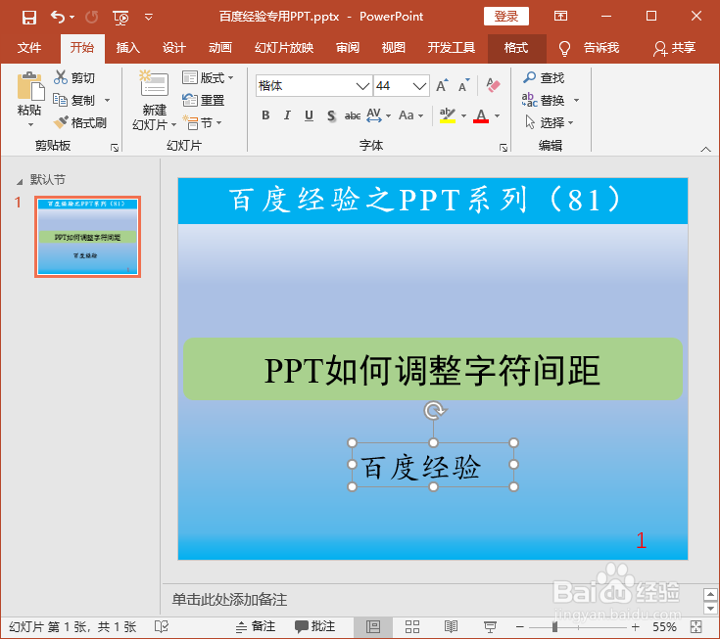The image size is (720, 639).
Task: Click the 重置 reset slide button
Action: [204, 100]
